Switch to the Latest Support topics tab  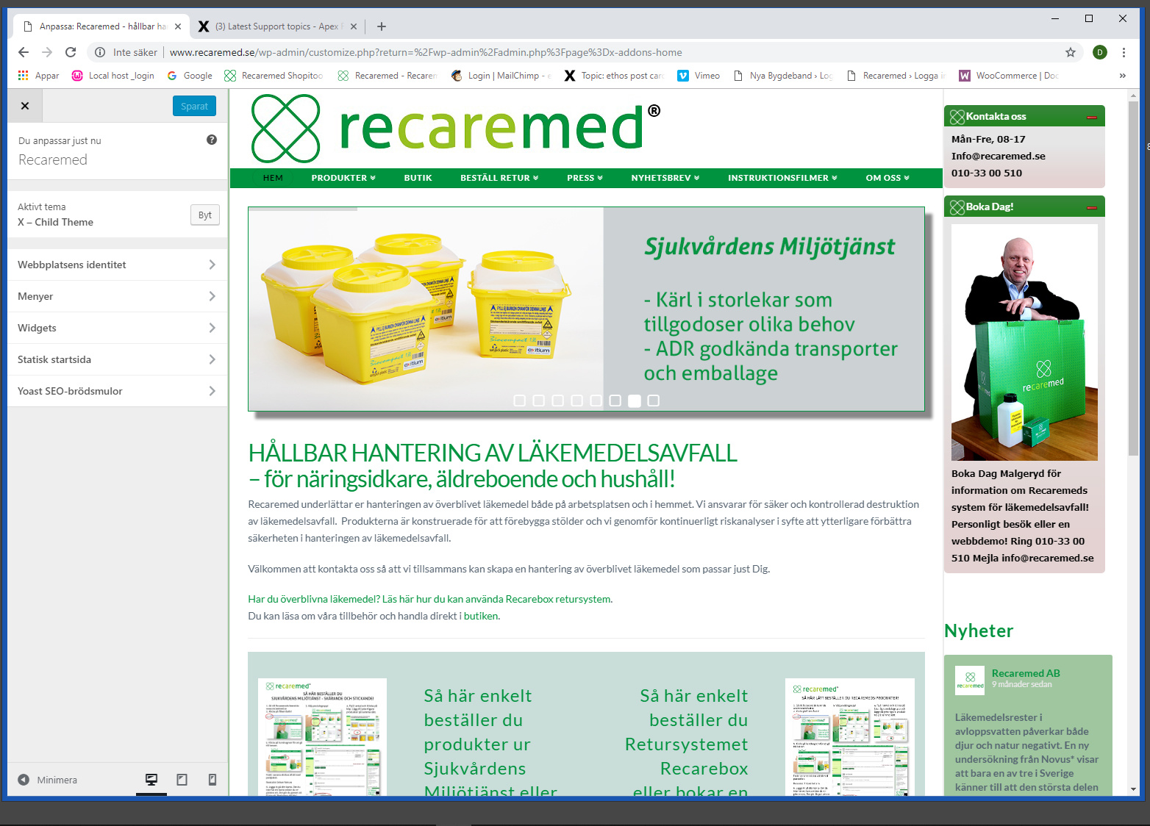click(277, 26)
